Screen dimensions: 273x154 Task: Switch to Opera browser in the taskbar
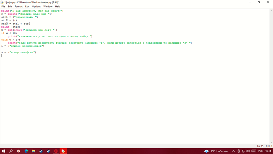pos(56,151)
